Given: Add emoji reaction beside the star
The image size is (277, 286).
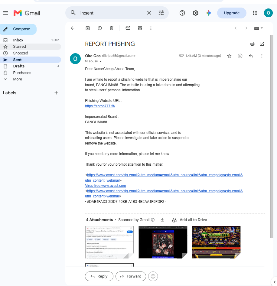Looking at the screenshot, I should point(240,56).
